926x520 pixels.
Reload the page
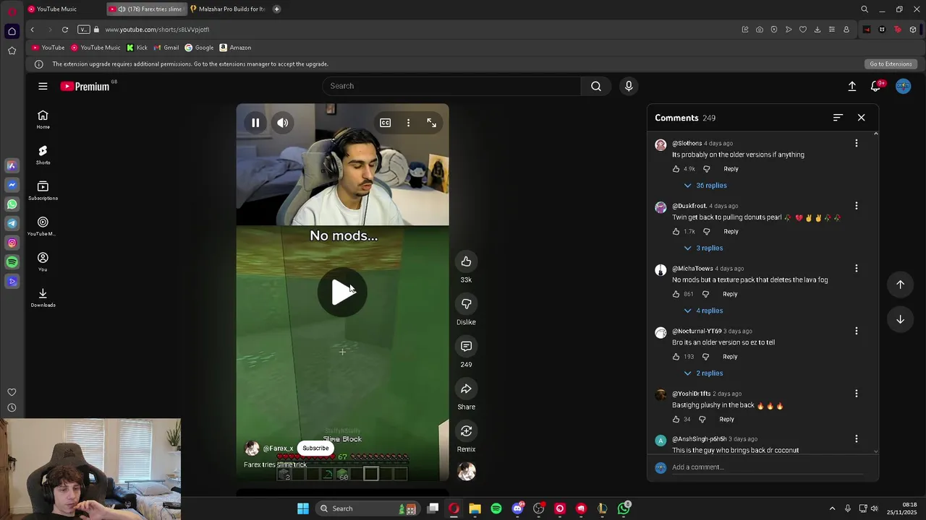point(65,30)
